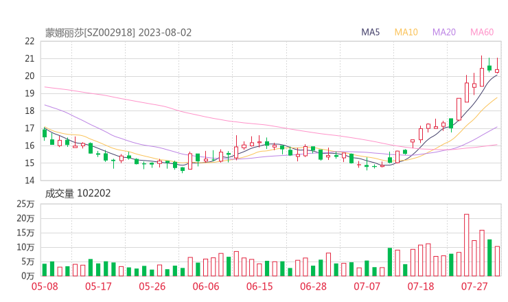Click the price axis value 16

coord(30,146)
